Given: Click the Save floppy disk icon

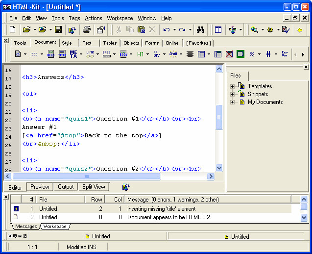Looking at the screenshot, I should pyautogui.click(x=58, y=29).
